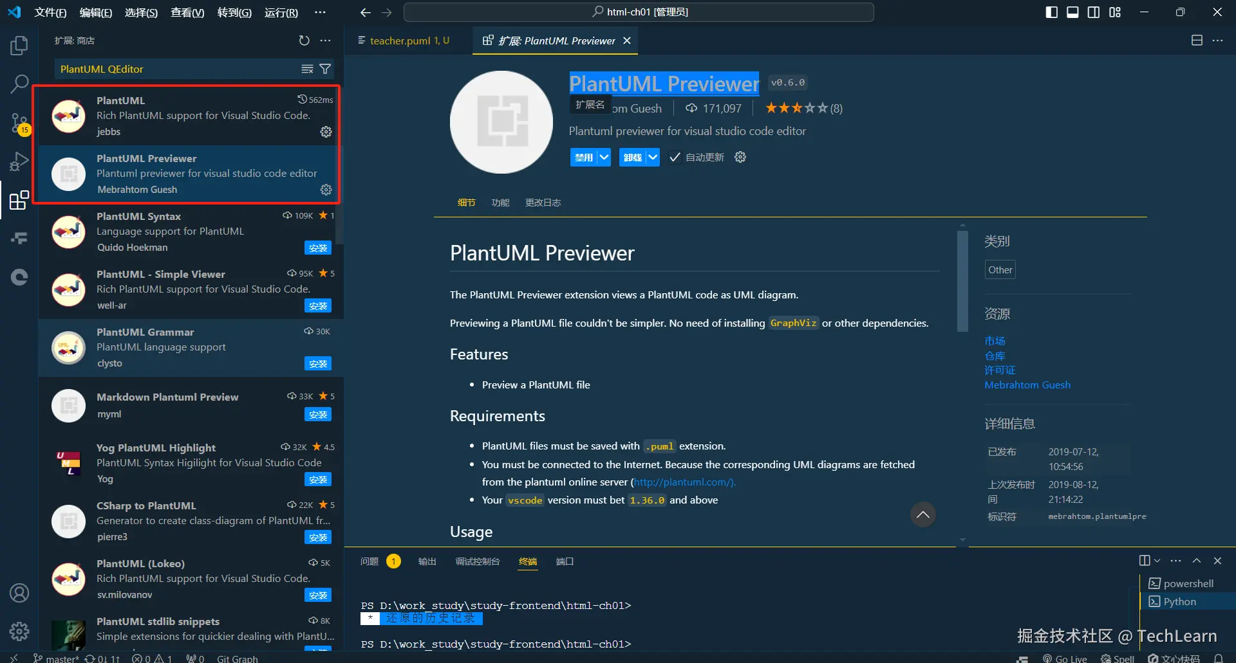Open the Customize Layout options
Image resolution: width=1236 pixels, height=663 pixels.
click(x=1115, y=12)
